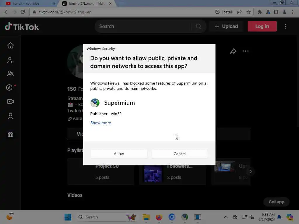This screenshot has width=299, height=224.
Task: Select the konvit TikTok tab
Action: pos(86,3)
